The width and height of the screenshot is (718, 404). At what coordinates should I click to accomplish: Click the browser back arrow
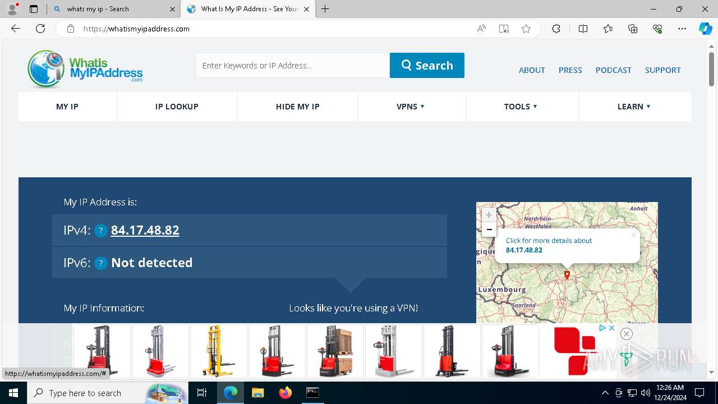[16, 29]
